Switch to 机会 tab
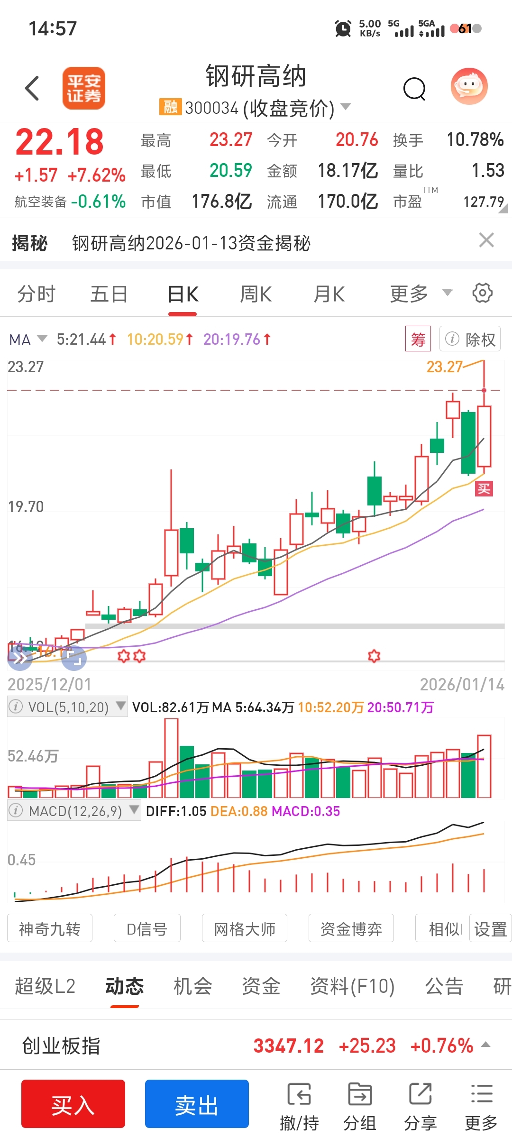Image resolution: width=512 pixels, height=1138 pixels. pos(193,986)
